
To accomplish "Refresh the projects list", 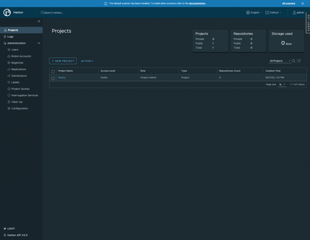I will [x=299, y=61].
